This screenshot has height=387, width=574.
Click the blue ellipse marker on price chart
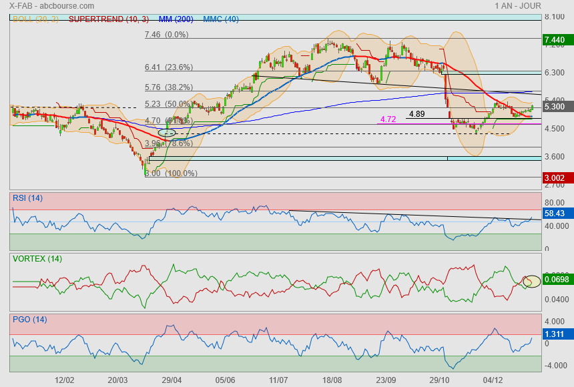click(167, 133)
